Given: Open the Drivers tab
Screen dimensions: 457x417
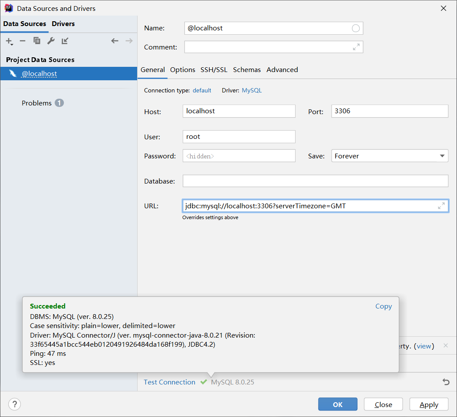Looking at the screenshot, I should pyautogui.click(x=63, y=24).
